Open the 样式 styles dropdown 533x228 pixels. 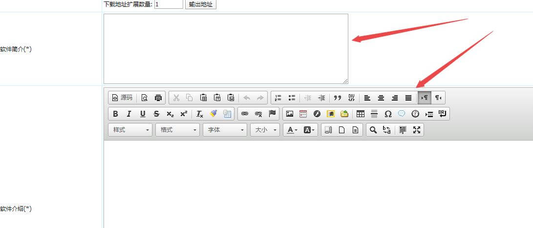pos(130,130)
